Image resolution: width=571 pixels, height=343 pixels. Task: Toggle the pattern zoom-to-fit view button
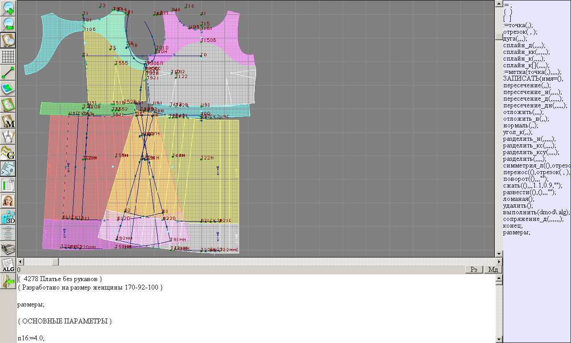click(8, 40)
